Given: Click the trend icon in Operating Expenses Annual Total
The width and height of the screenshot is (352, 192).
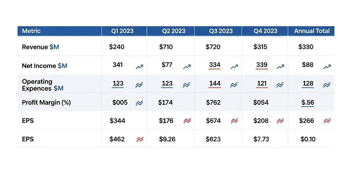Looking at the screenshot, I should (x=327, y=85).
